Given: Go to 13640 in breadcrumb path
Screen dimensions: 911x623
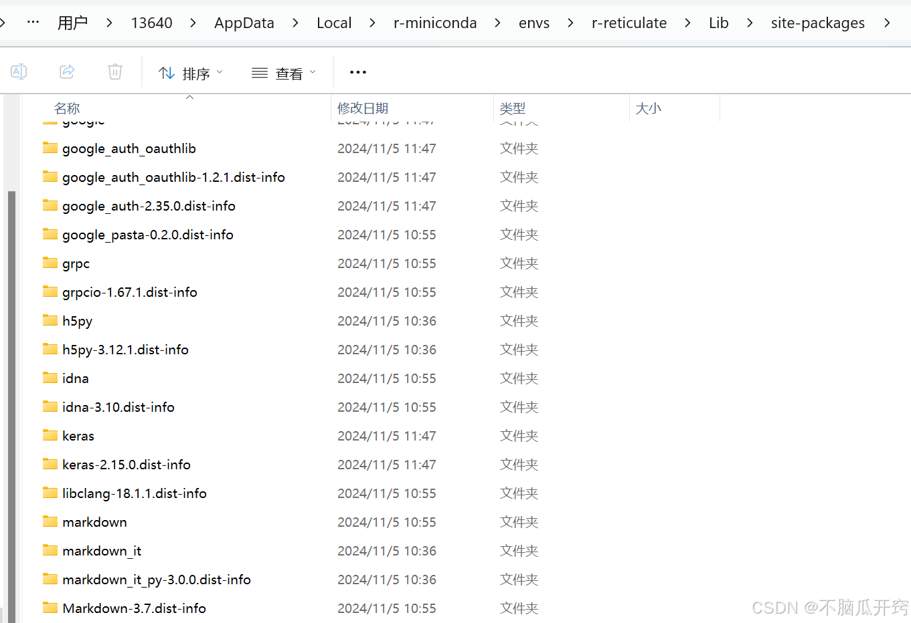Looking at the screenshot, I should 151,23.
